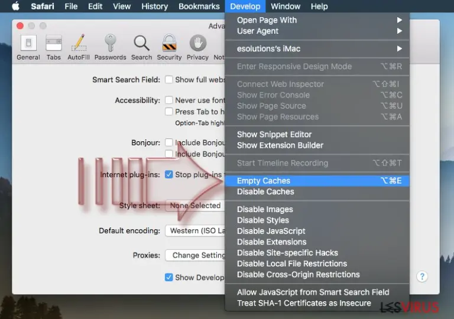Open the Tabs preferences pane

click(54, 47)
